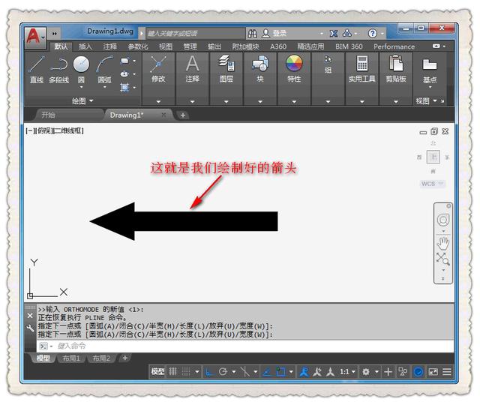The height and width of the screenshot is (408, 480).
Task: Switch to the 参数化 (Parametric) ribbon tab
Action: [x=138, y=46]
